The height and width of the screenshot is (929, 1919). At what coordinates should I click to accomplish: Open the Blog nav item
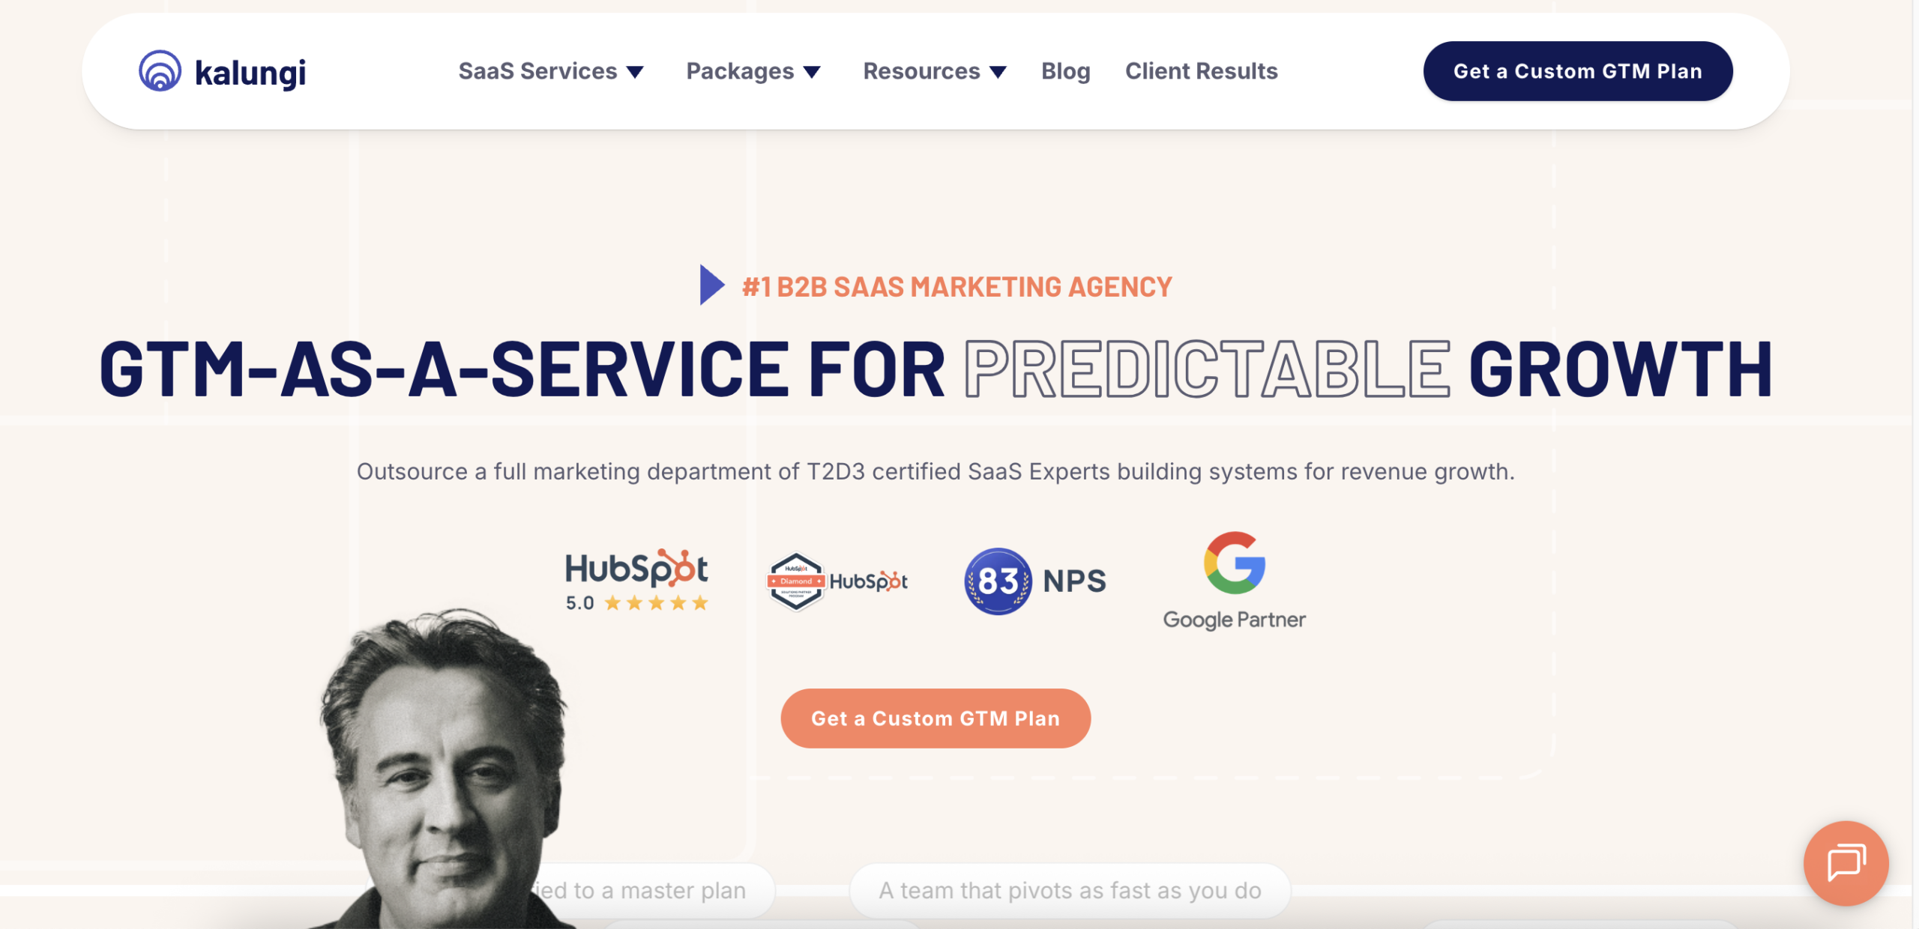click(1065, 71)
